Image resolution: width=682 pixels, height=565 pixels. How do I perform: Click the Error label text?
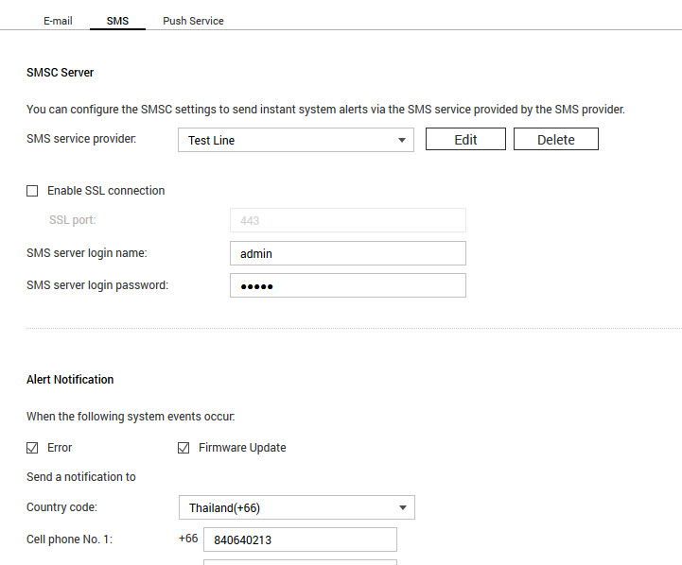coord(60,448)
